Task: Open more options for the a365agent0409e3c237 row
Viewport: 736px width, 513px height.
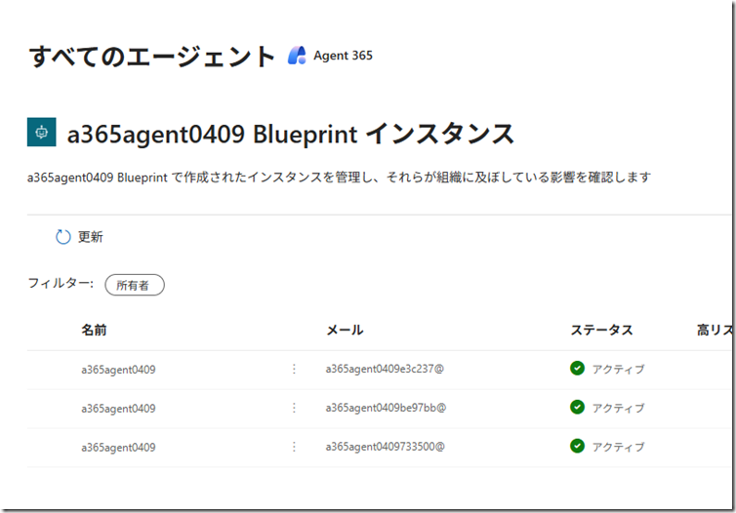Action: coord(294,369)
